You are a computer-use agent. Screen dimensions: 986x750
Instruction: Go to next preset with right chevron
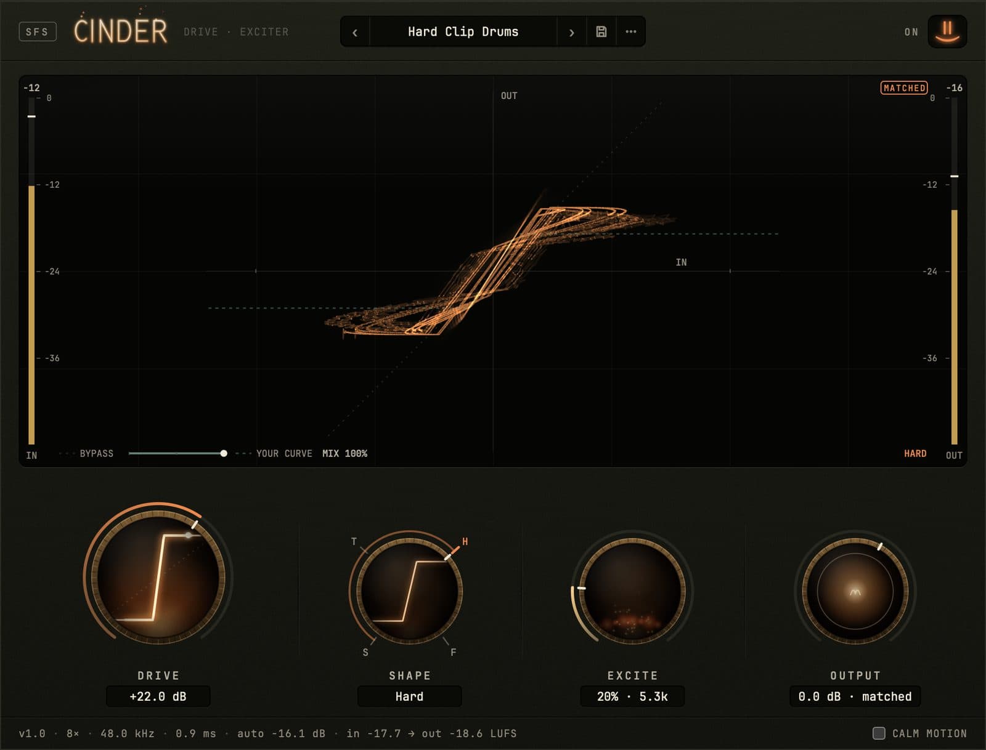click(571, 32)
